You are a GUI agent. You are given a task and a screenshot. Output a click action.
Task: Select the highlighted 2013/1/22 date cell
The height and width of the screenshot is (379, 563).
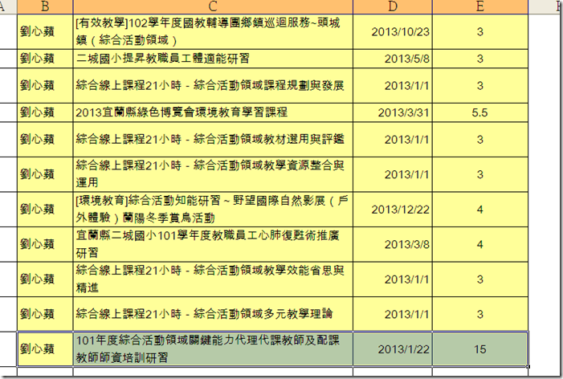[392, 348]
